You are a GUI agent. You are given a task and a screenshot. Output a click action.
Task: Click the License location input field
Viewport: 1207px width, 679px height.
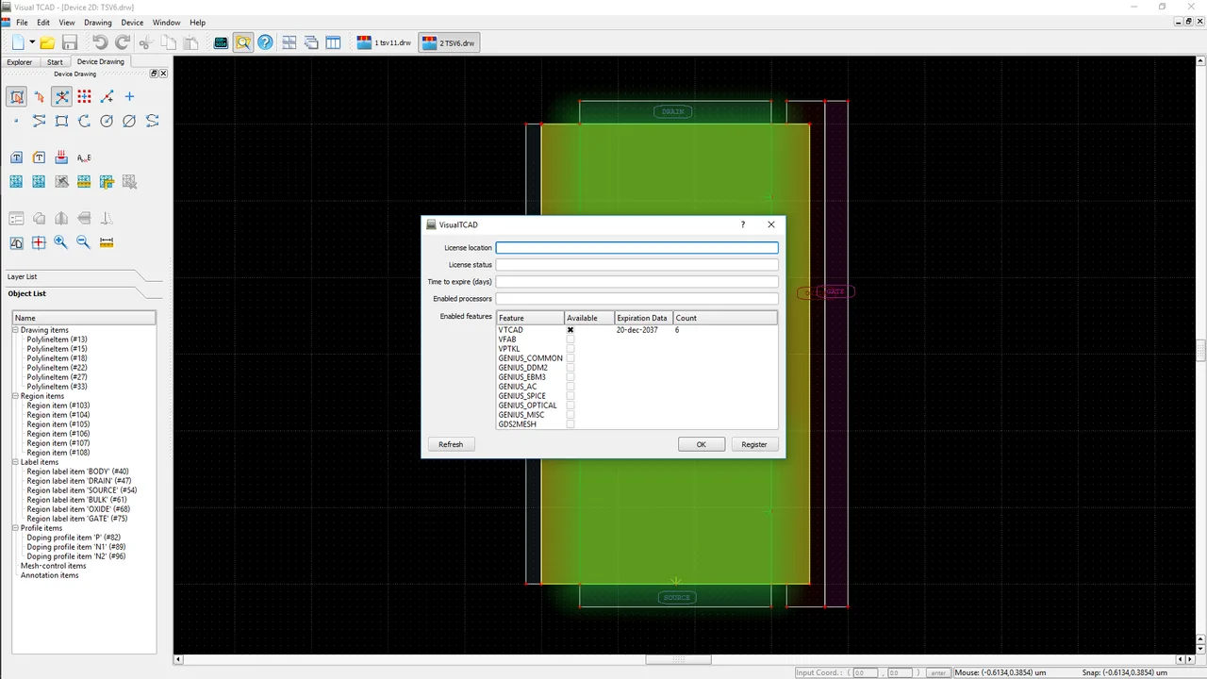(637, 248)
